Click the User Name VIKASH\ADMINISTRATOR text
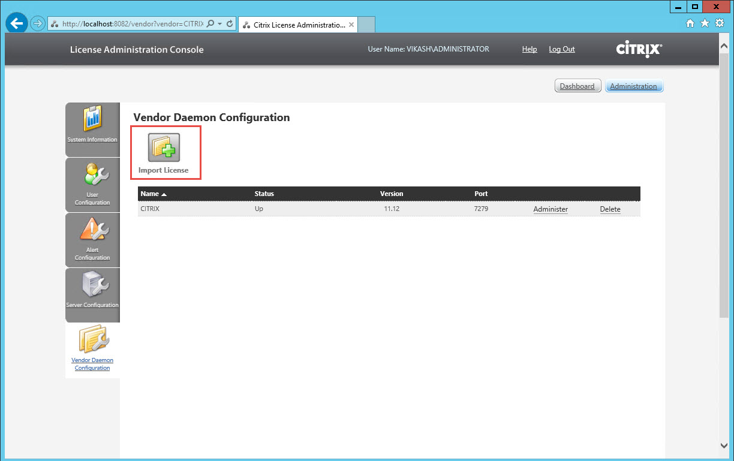 [x=428, y=49]
